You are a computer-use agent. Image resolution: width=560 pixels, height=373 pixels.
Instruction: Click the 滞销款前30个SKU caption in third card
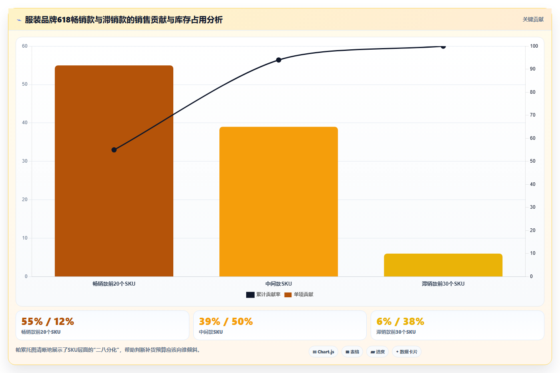coord(396,332)
